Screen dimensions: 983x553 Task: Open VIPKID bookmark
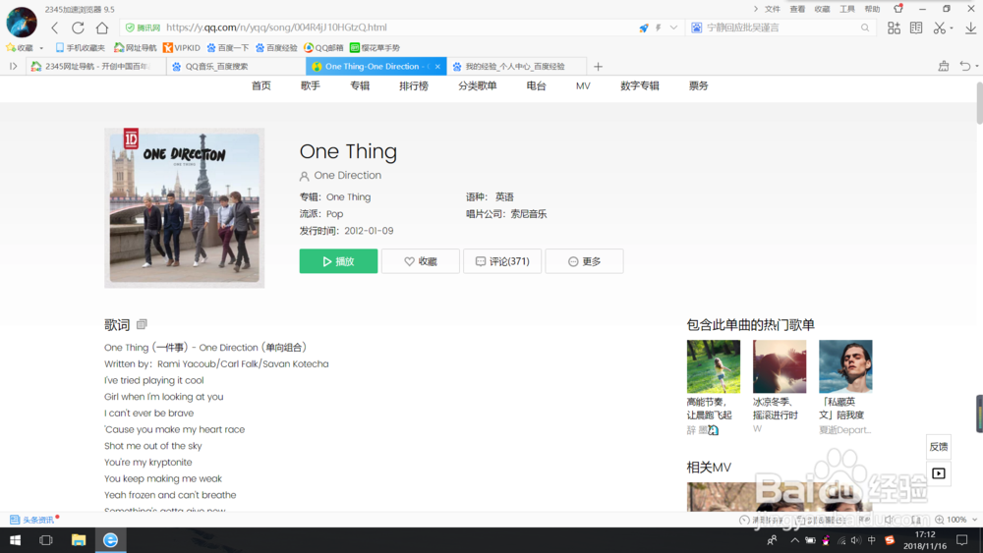[x=181, y=47]
